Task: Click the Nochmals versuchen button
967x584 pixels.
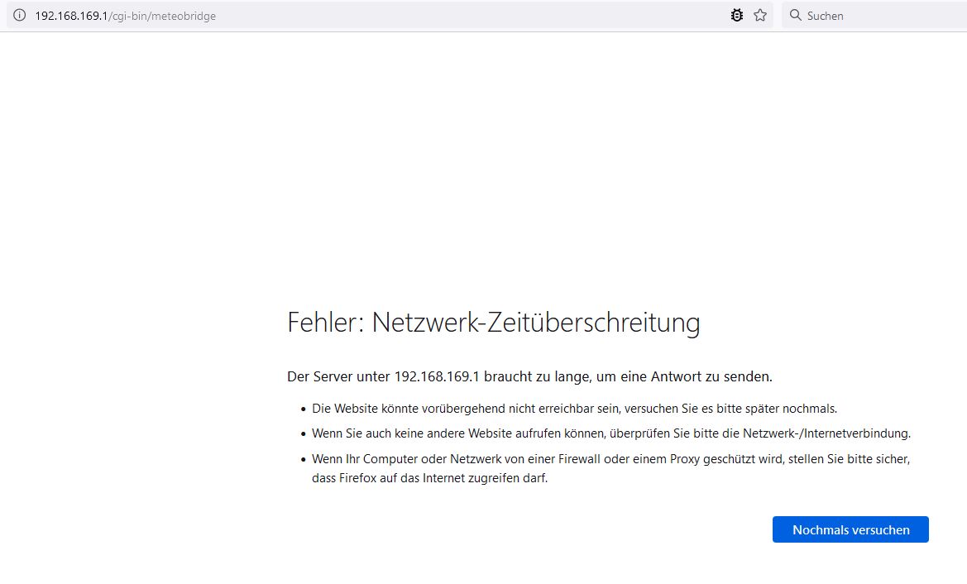Action: [850, 529]
